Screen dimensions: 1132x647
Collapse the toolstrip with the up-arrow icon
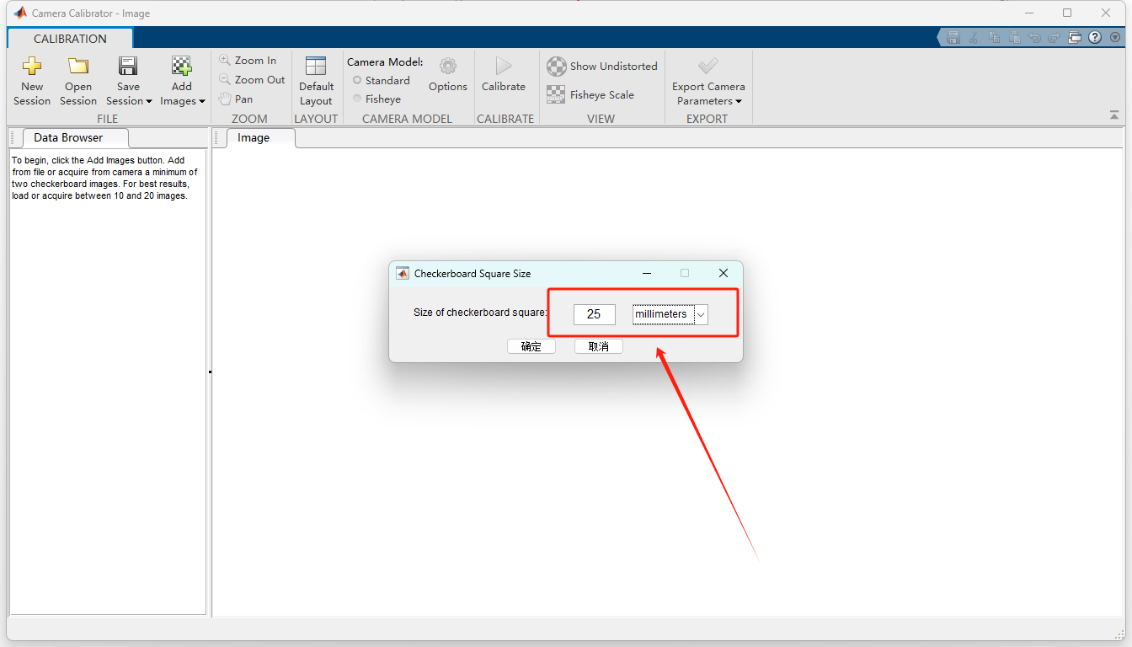click(1114, 115)
